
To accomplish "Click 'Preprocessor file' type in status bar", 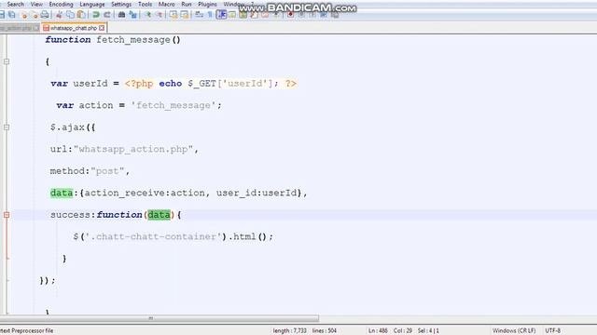I will click(x=33, y=330).
